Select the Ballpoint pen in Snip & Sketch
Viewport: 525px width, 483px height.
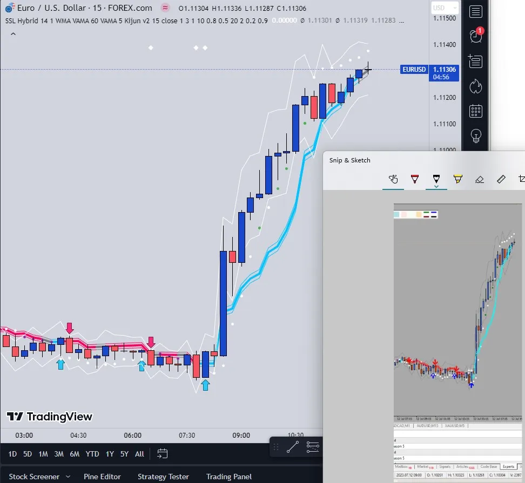(415, 179)
